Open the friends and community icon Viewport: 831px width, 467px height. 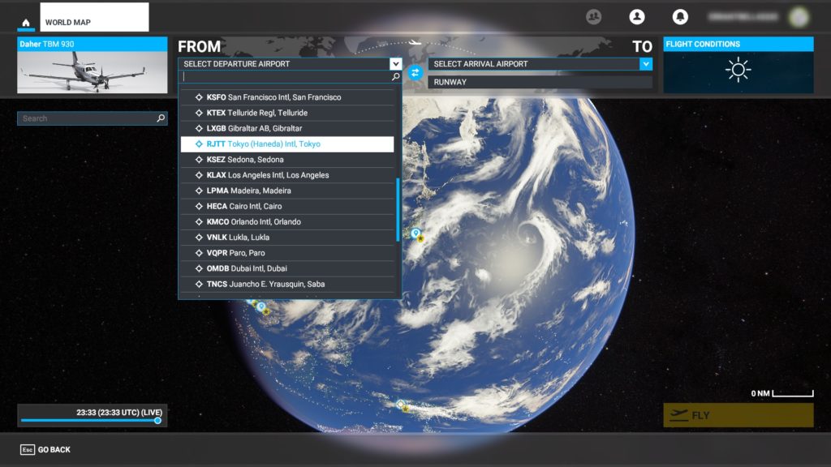(593, 17)
